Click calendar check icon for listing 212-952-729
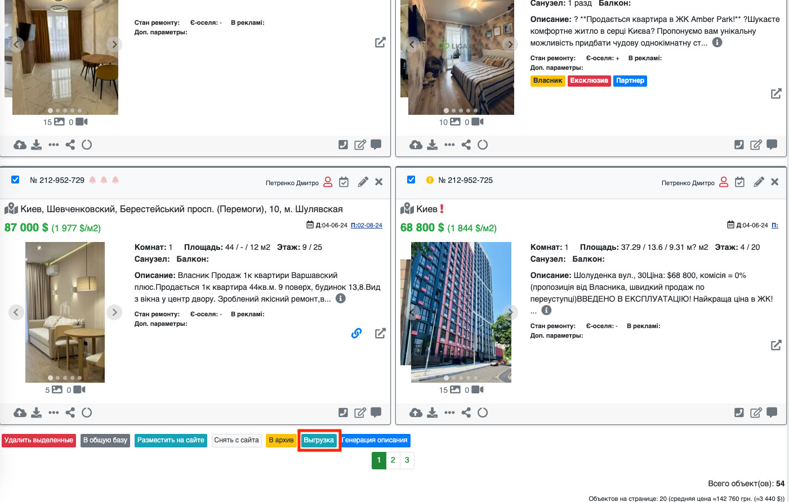 pyautogui.click(x=344, y=182)
